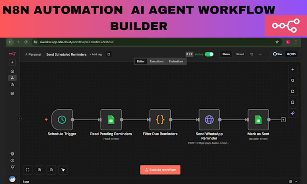Toggle the Active workflow switch
The width and height of the screenshot is (307, 184).
(209, 54)
